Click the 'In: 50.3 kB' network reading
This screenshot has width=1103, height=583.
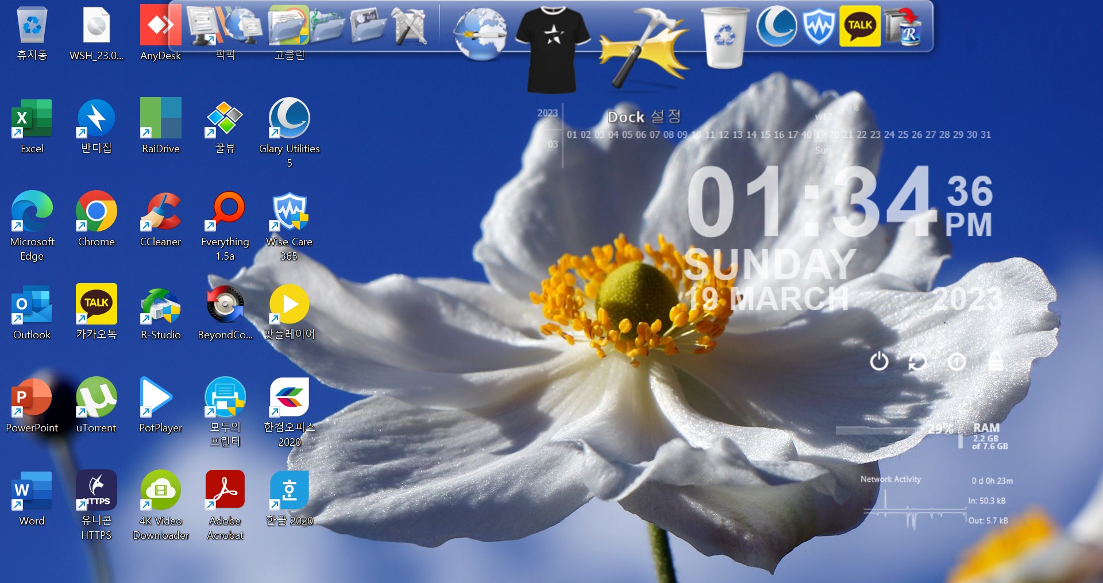point(987,501)
